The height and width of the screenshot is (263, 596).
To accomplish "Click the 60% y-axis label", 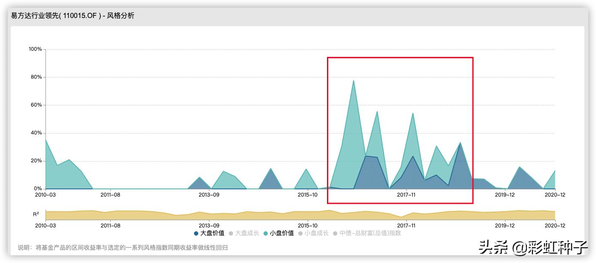I will click(36, 105).
